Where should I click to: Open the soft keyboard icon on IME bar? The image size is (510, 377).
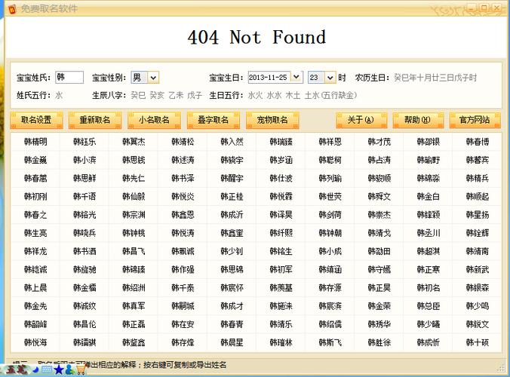(x=48, y=370)
